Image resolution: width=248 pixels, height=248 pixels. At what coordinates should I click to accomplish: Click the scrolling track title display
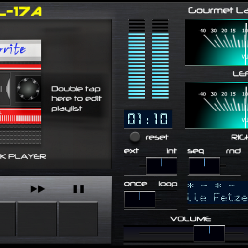tap(218, 193)
